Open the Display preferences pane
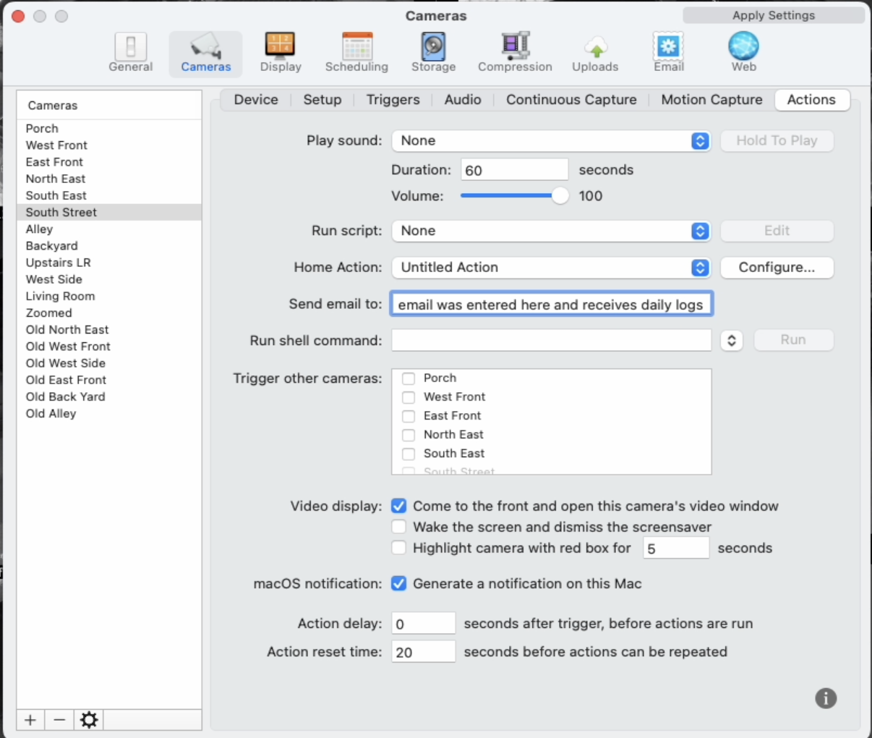 (x=281, y=53)
